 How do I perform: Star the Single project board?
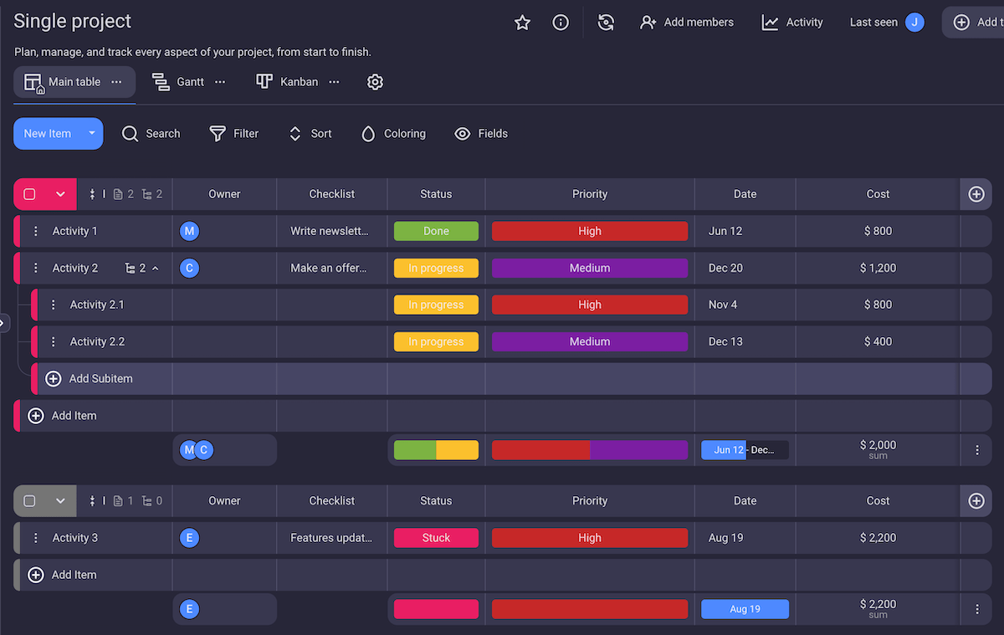point(523,23)
